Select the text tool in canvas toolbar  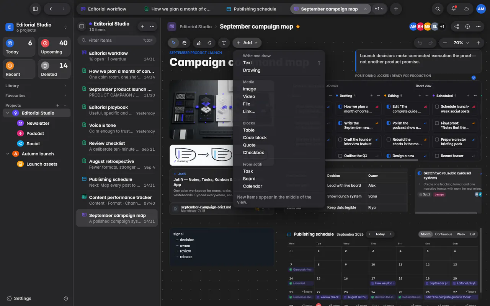[x=224, y=43]
